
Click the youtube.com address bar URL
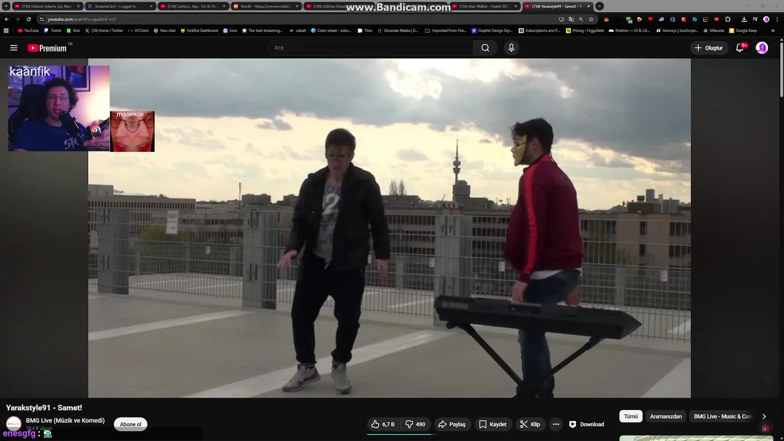[82, 19]
